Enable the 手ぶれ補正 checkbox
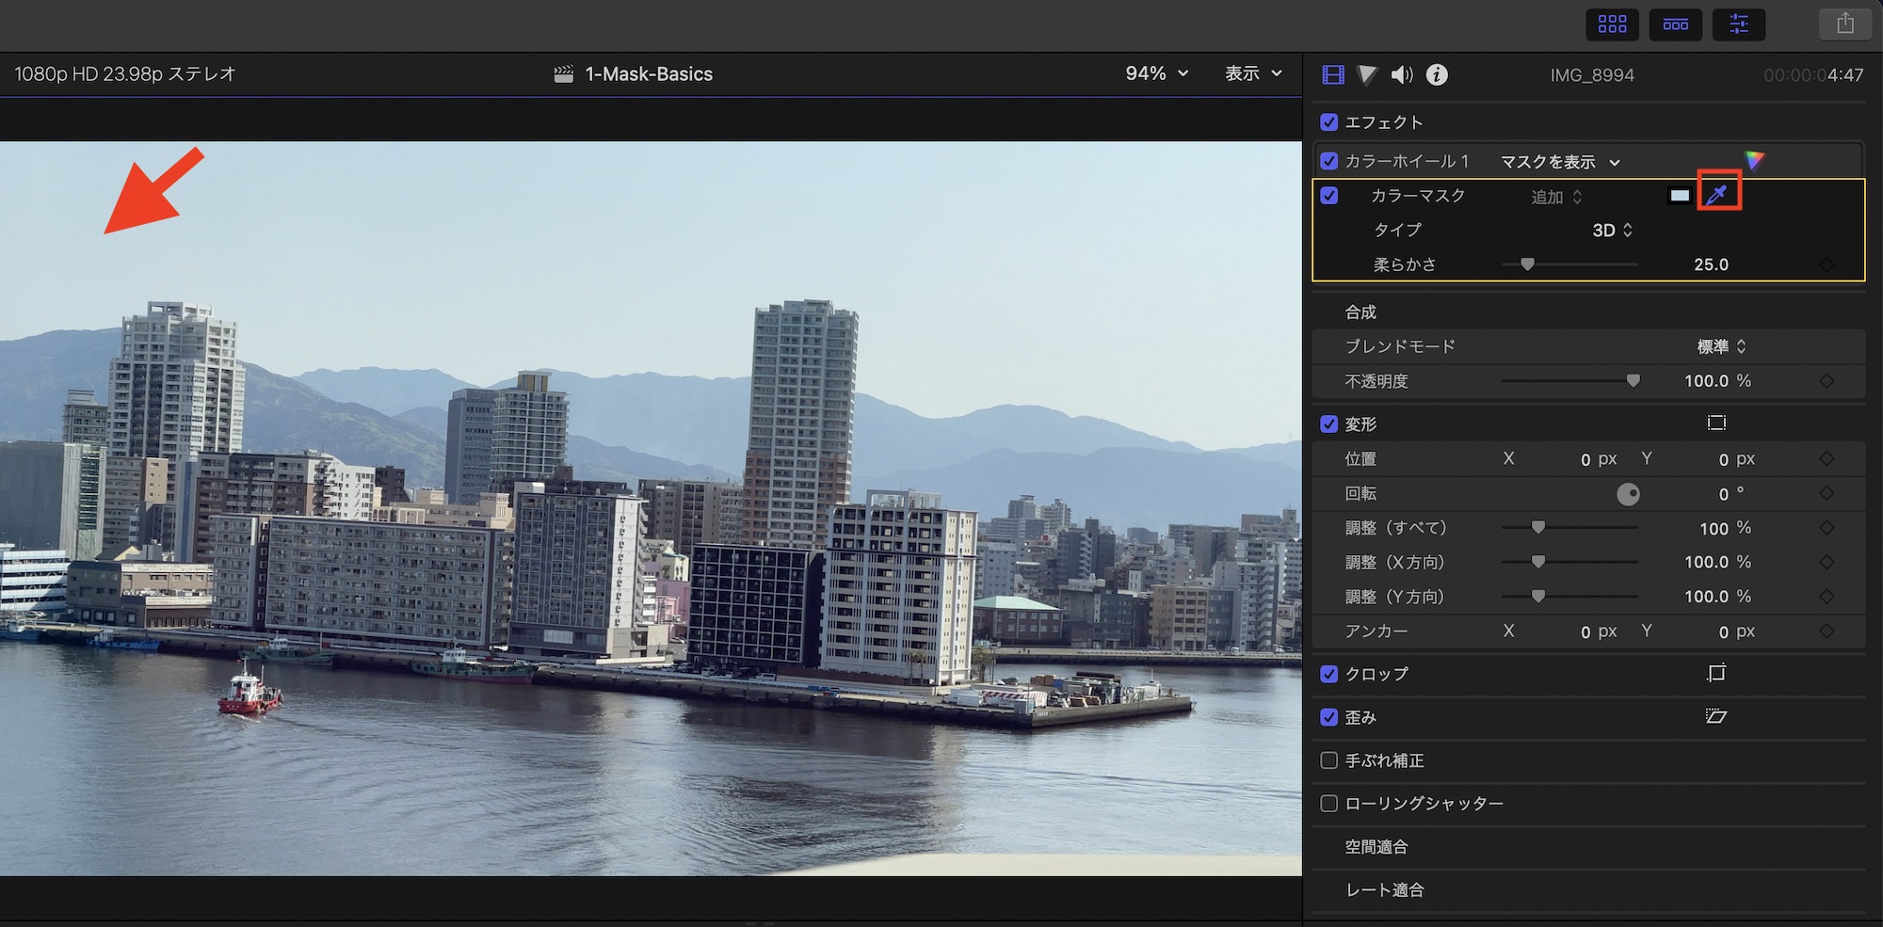Image resolution: width=1883 pixels, height=927 pixels. (x=1329, y=760)
